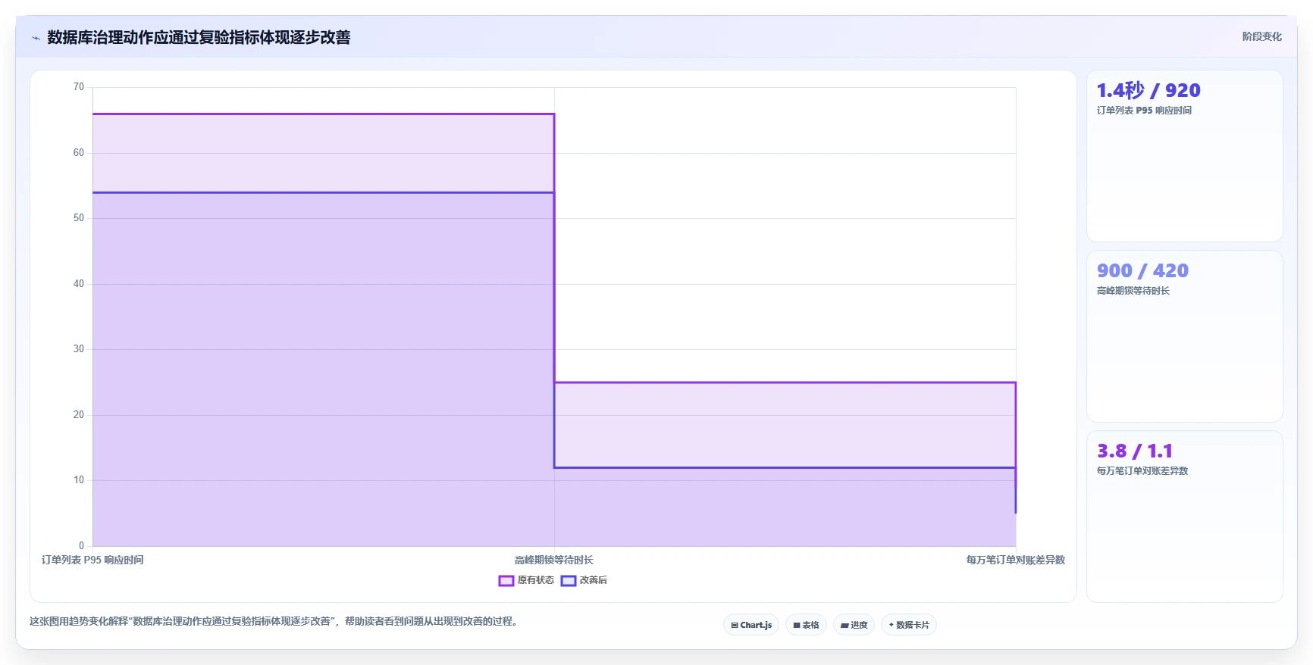This screenshot has width=1313, height=665.
Task: Click the Chart.js tag
Action: coord(751,625)
